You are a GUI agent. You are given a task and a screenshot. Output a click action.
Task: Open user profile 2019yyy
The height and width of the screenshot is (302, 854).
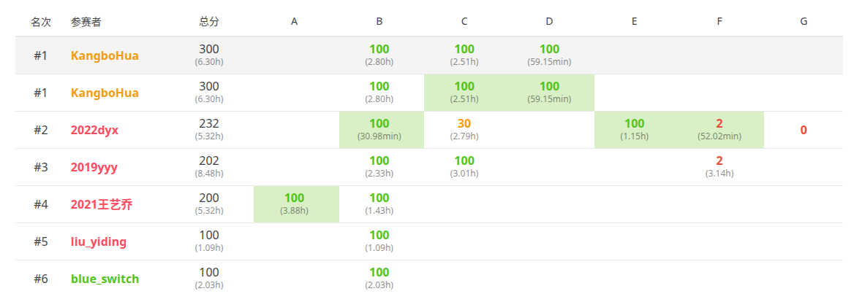click(94, 167)
